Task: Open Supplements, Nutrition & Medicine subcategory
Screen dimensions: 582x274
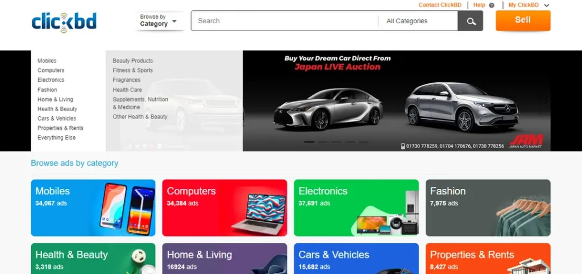Action: 140,103
